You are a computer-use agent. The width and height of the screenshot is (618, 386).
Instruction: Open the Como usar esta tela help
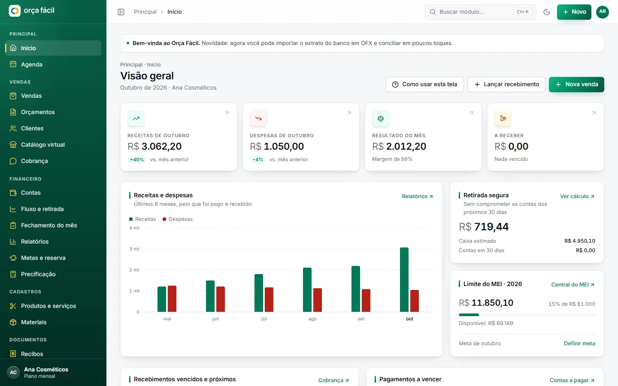[x=424, y=84]
